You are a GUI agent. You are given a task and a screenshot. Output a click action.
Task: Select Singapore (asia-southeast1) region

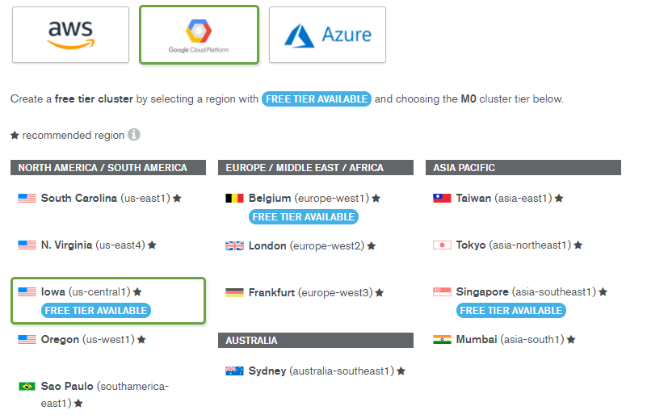525,291
